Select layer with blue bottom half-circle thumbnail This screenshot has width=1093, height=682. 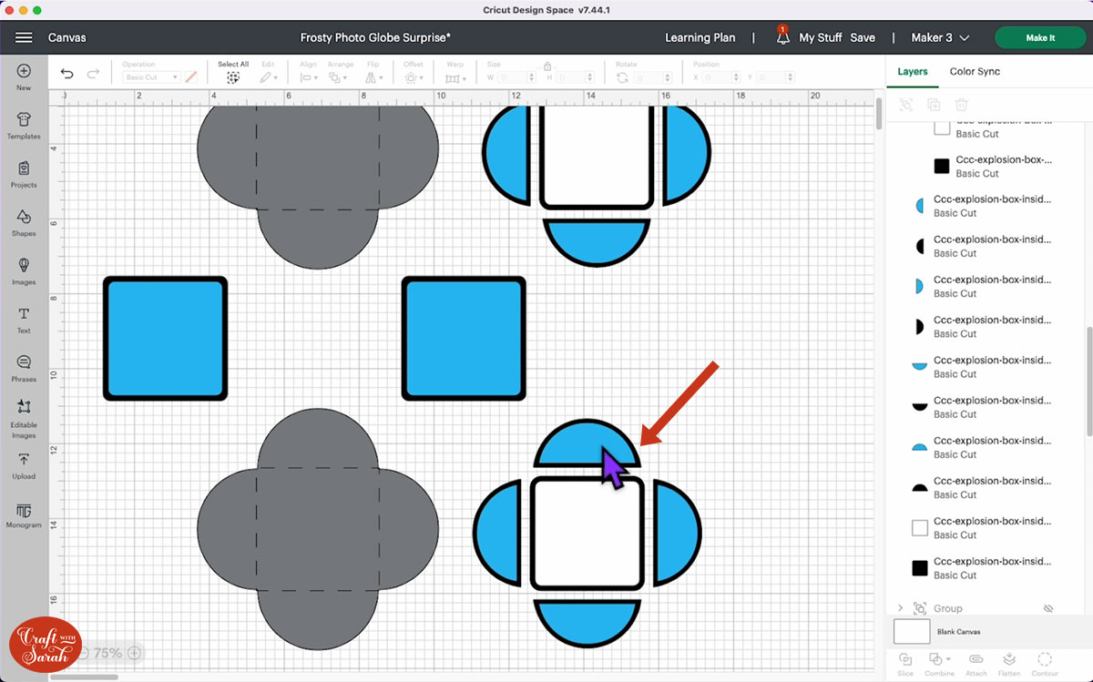point(982,366)
